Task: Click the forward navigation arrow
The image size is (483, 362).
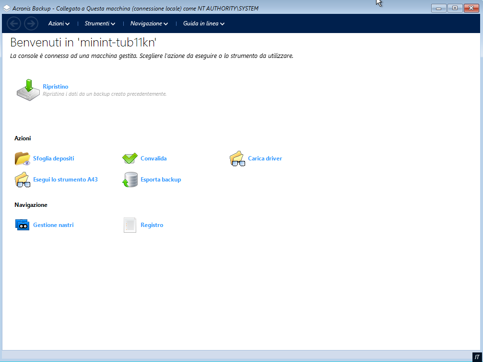Action: pyautogui.click(x=31, y=23)
